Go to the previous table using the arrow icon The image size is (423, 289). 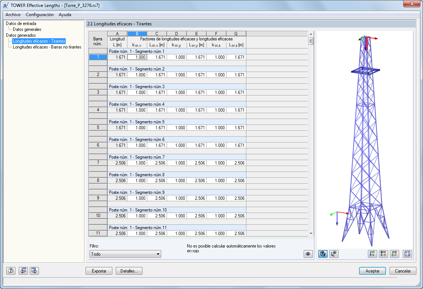[23, 271]
